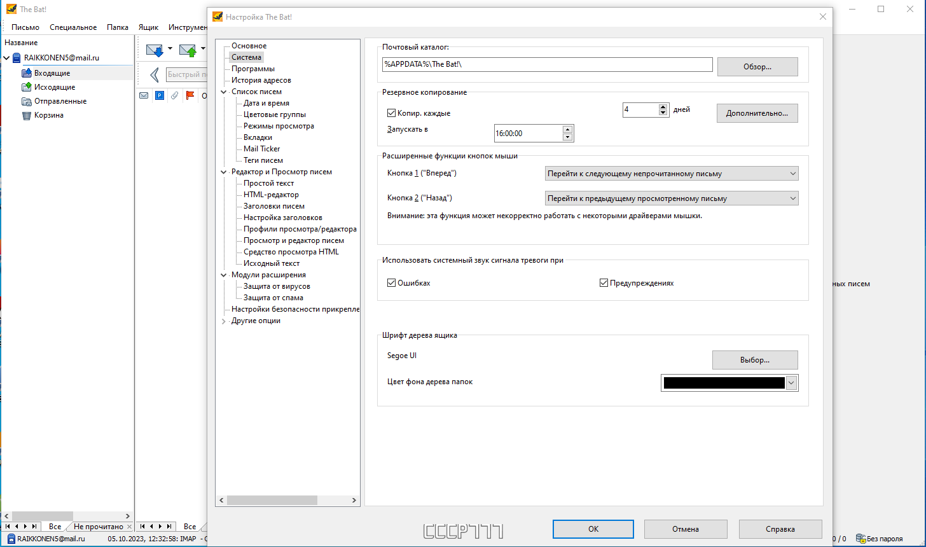This screenshot has width=926, height=547.
Task: Click the Почтовый каталог path field
Action: 547,65
